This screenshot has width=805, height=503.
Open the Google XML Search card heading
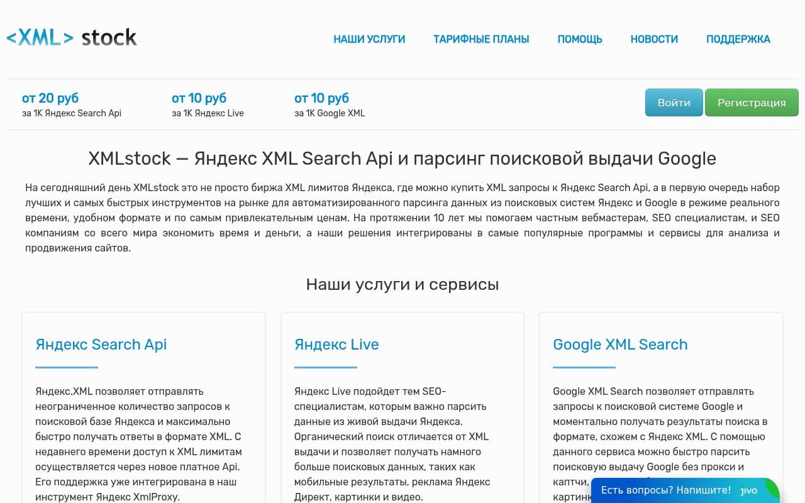620,345
